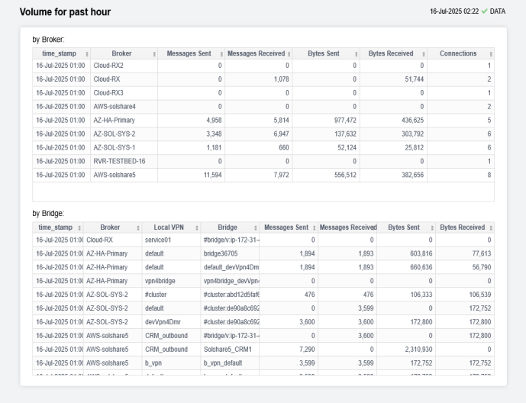Open Connections column menu icon
526x403 pixels.
coord(490,54)
